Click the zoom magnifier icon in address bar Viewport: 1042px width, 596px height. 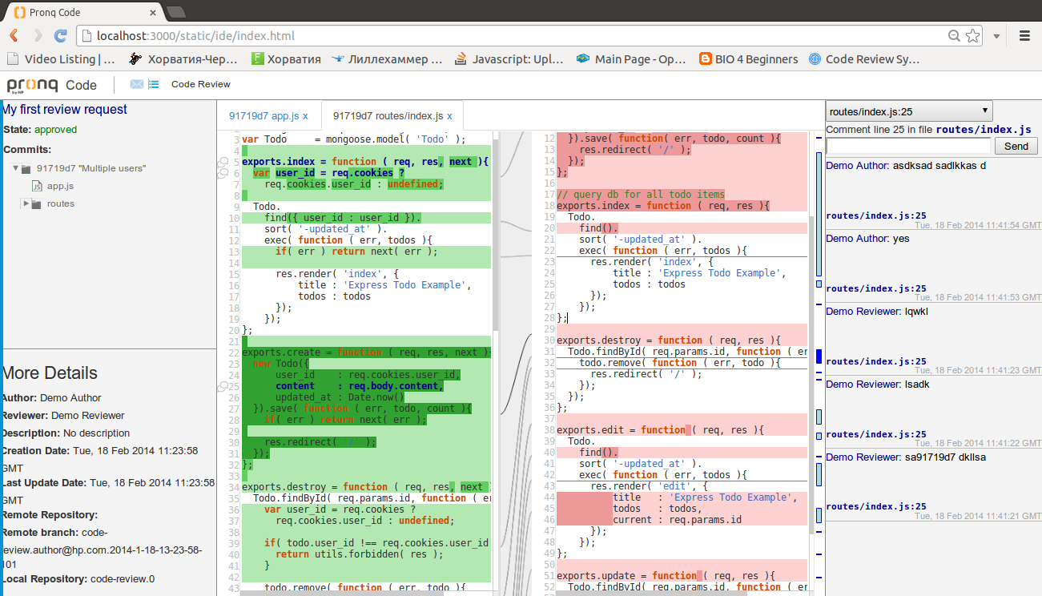954,36
